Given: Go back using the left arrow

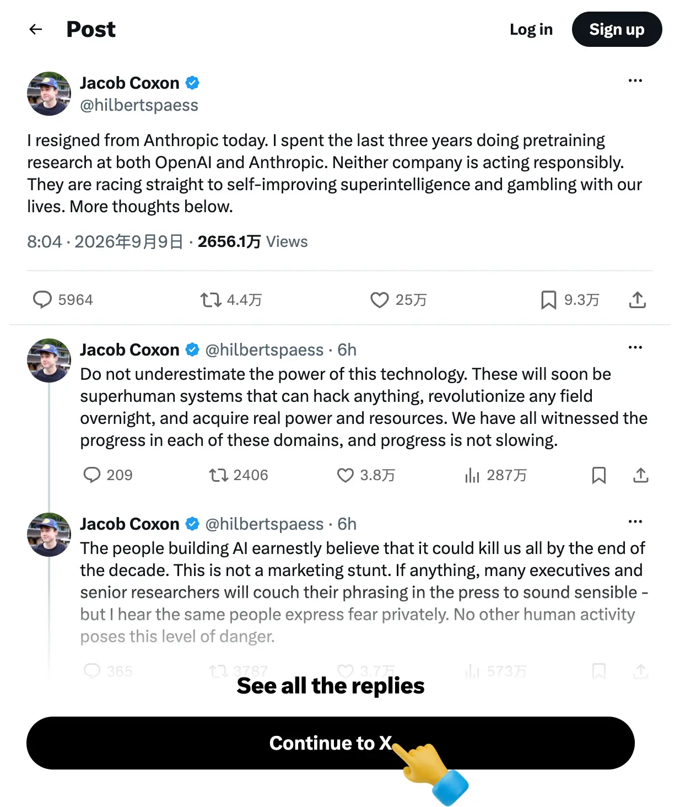Looking at the screenshot, I should coord(36,29).
